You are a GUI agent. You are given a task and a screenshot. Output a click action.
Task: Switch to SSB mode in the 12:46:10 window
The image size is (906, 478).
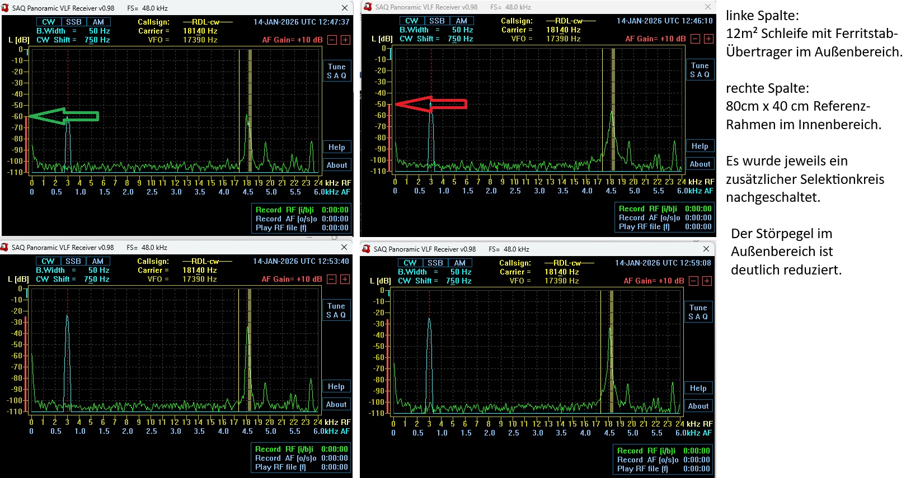437,21
